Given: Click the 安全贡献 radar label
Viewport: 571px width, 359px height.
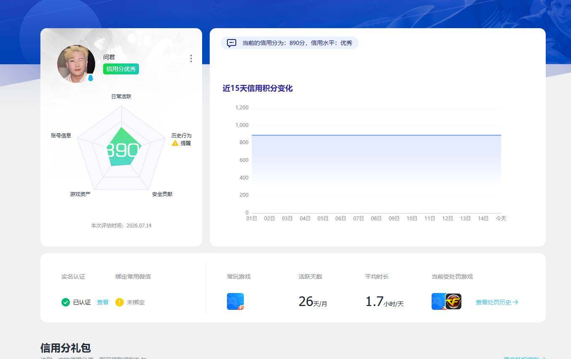Looking at the screenshot, I should coord(162,194).
